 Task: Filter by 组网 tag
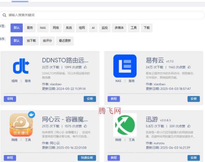[x=82, y=28]
